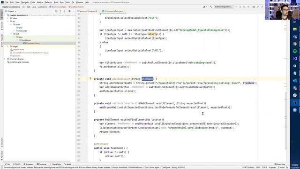The height and width of the screenshot is (169, 300).
Task: Click the Favorites vertical side tab
Action: click(x=2, y=155)
